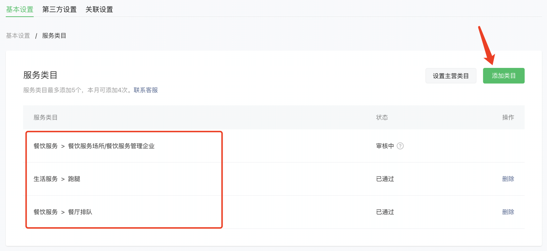This screenshot has height=251, width=547.
Task: Select the 基本设置 tab at top
Action: [x=20, y=9]
